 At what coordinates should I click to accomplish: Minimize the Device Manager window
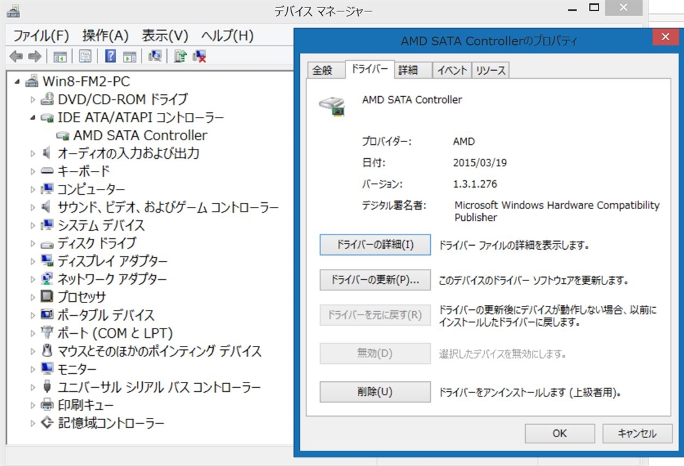572,9
